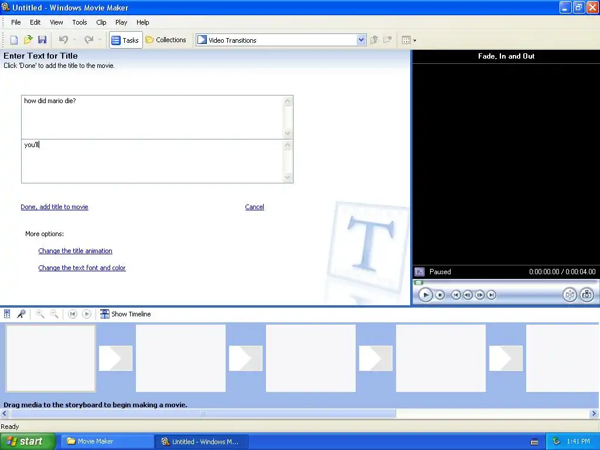Click the lower text box scroll-down arrow

[x=288, y=177]
